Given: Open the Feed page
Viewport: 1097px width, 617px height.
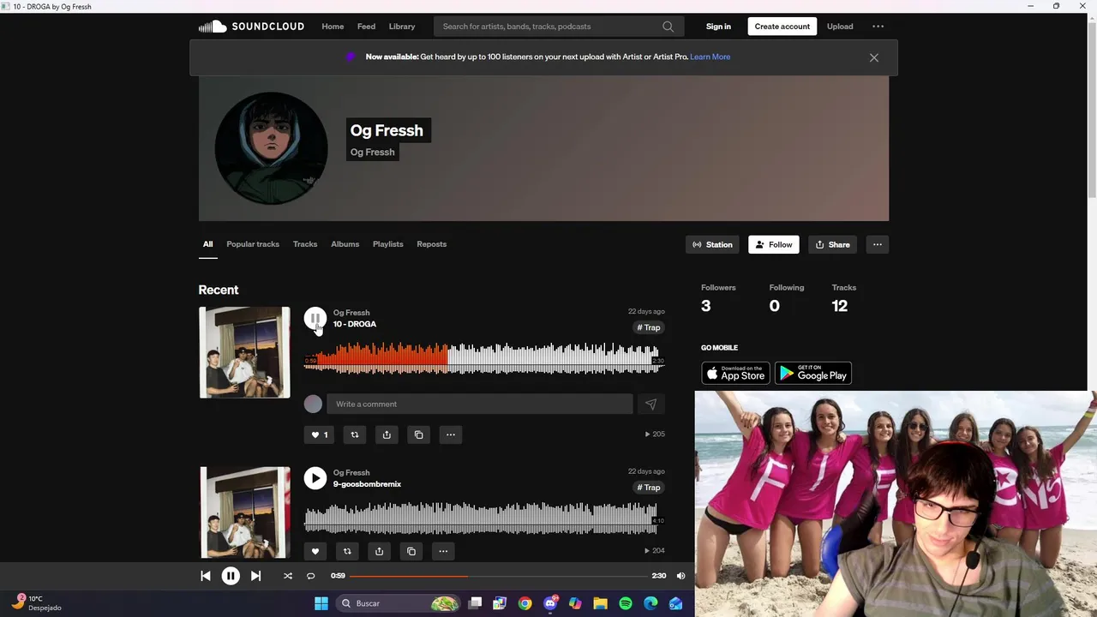Looking at the screenshot, I should pos(366,27).
